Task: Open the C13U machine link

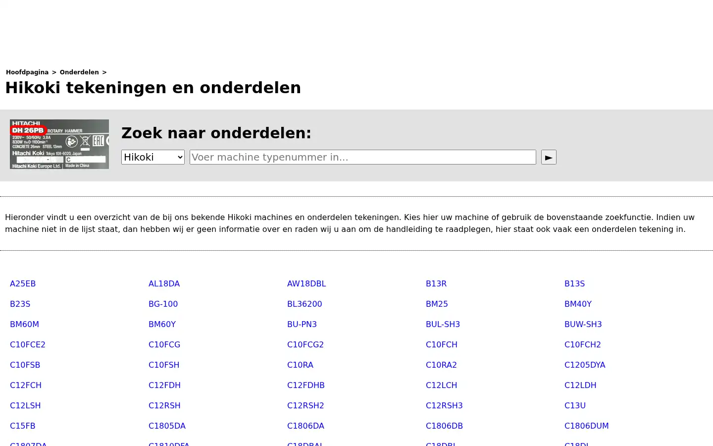Action: coord(575,406)
